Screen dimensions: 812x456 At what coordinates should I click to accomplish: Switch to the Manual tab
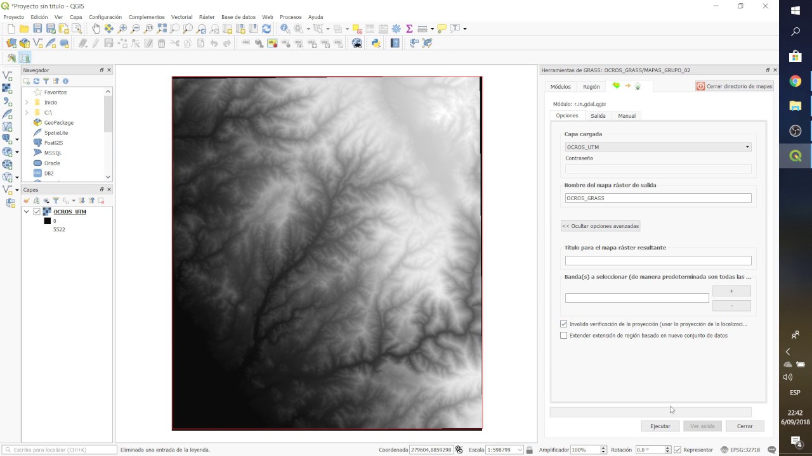(627, 116)
